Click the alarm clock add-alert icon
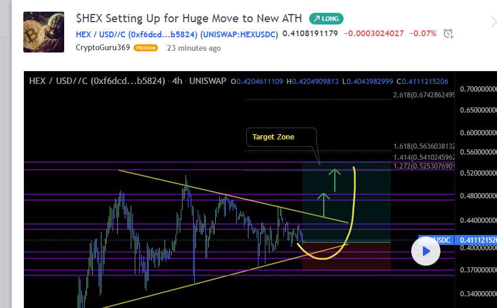 pyautogui.click(x=448, y=33)
